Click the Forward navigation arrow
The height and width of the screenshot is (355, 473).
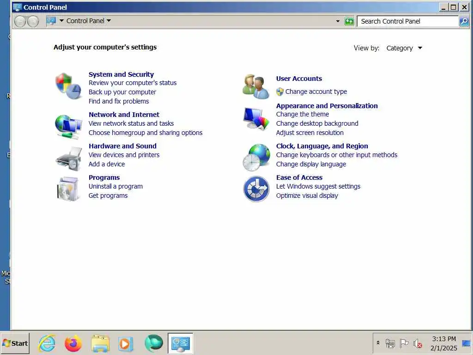[33, 21]
